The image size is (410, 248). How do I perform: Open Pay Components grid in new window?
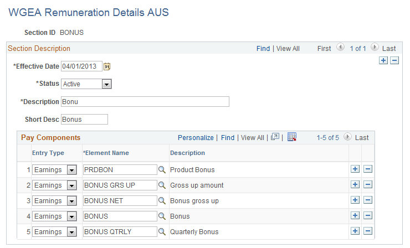(x=275, y=137)
